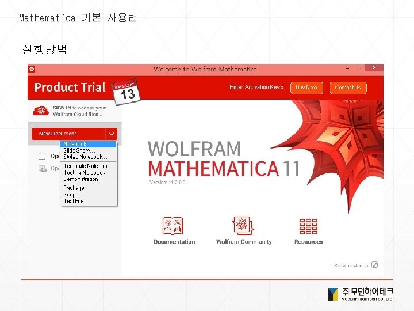414x311 pixels.
Task: Expand the New Document dropdown arrow
Action: (111, 134)
